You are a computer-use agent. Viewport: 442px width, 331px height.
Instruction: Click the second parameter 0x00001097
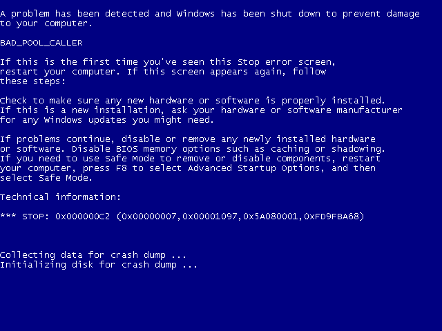pos(210,217)
